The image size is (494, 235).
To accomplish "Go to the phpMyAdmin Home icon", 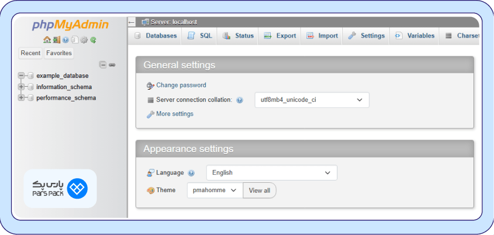I will pos(47,40).
